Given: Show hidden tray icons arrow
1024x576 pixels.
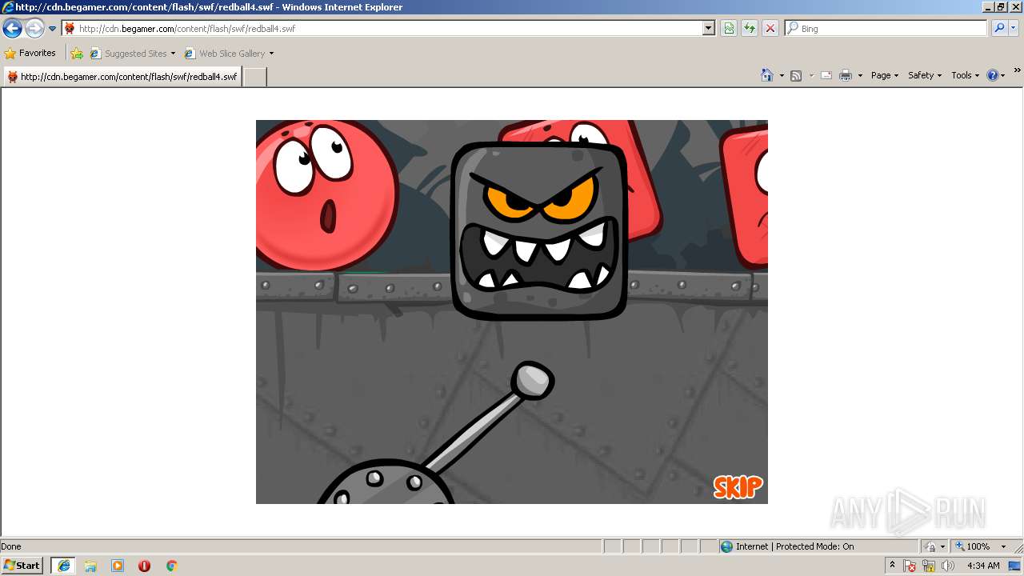Looking at the screenshot, I should click(892, 566).
